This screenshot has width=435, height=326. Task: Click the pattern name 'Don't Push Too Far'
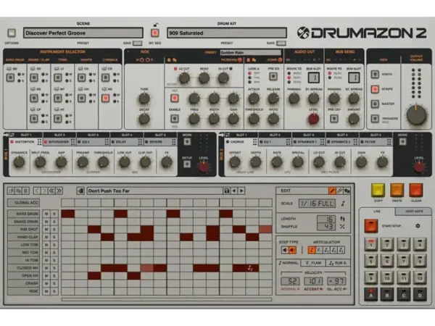pos(109,191)
